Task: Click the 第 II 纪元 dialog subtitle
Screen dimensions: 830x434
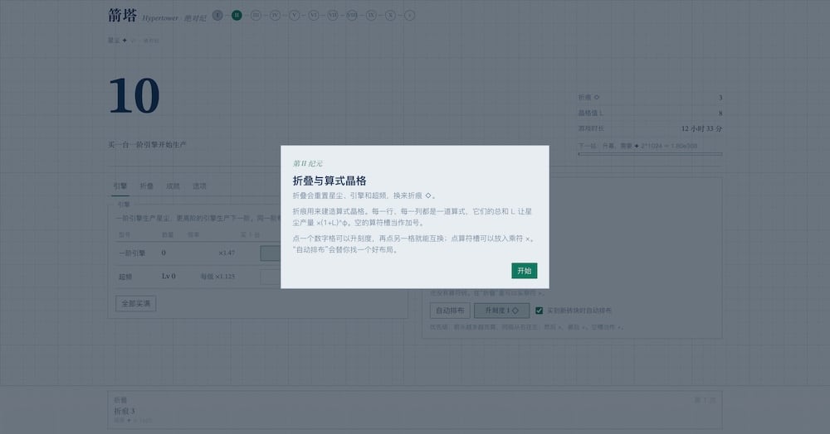Action: (308, 164)
